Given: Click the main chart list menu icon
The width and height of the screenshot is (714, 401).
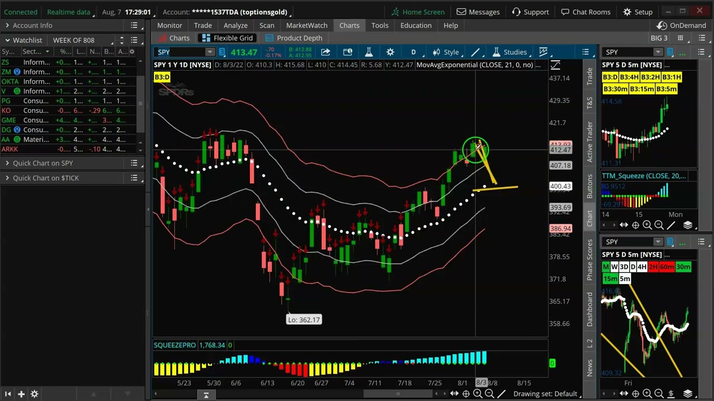Looking at the screenshot, I should pyautogui.click(x=585, y=52).
